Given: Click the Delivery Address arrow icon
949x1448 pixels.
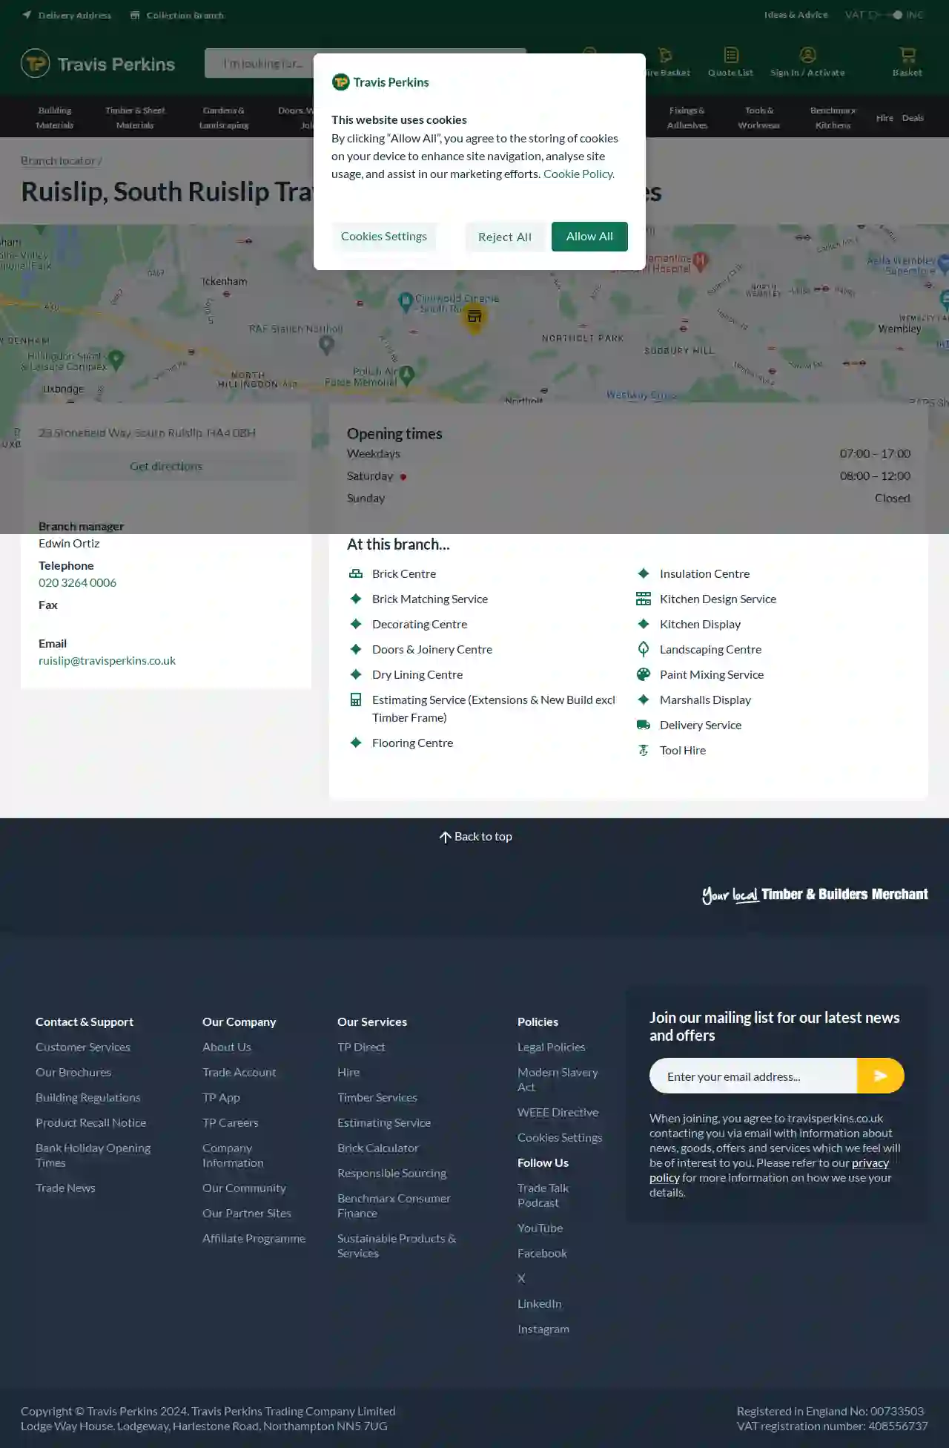Looking at the screenshot, I should click(27, 15).
